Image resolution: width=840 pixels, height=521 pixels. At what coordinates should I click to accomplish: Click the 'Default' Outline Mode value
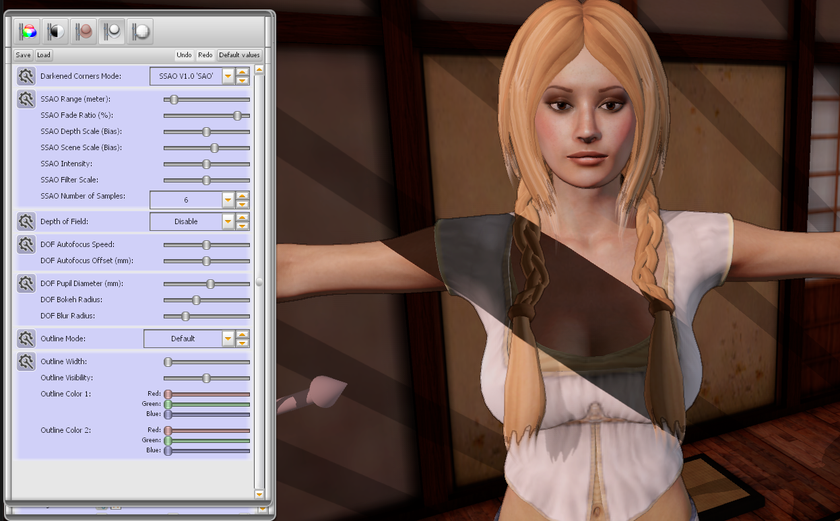pyautogui.click(x=183, y=339)
